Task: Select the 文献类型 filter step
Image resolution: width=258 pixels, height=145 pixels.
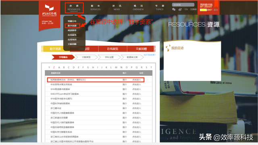Action: point(86,57)
